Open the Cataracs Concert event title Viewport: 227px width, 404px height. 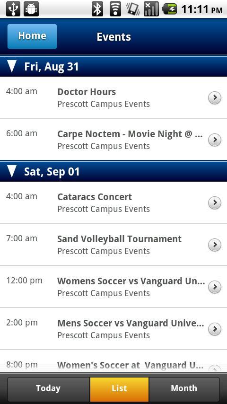coord(95,197)
